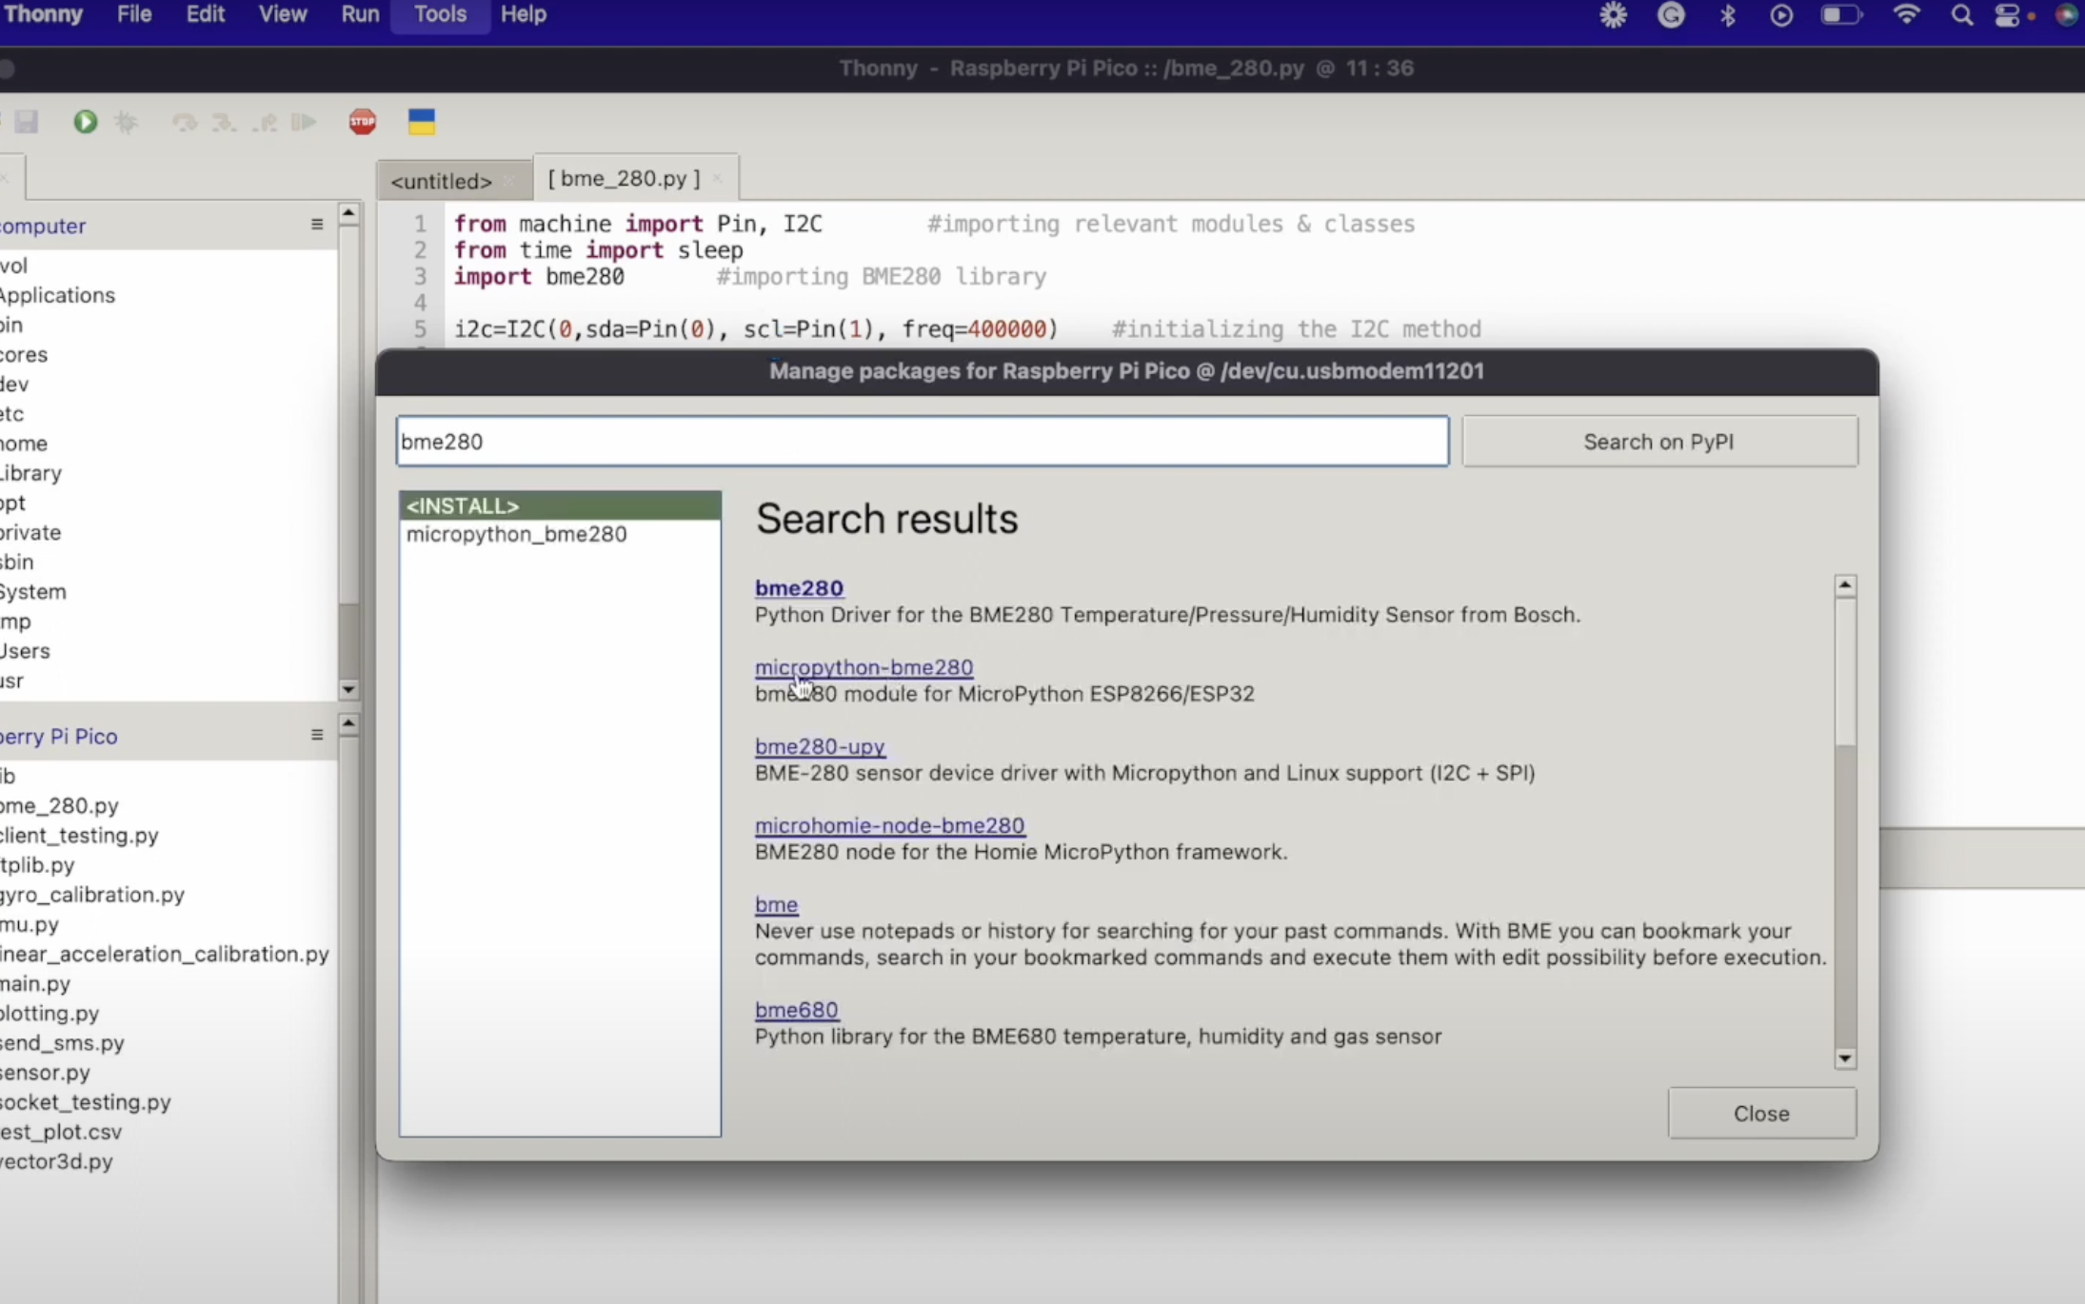Click Search on PyPI button
This screenshot has height=1304, width=2085.
(x=1657, y=442)
